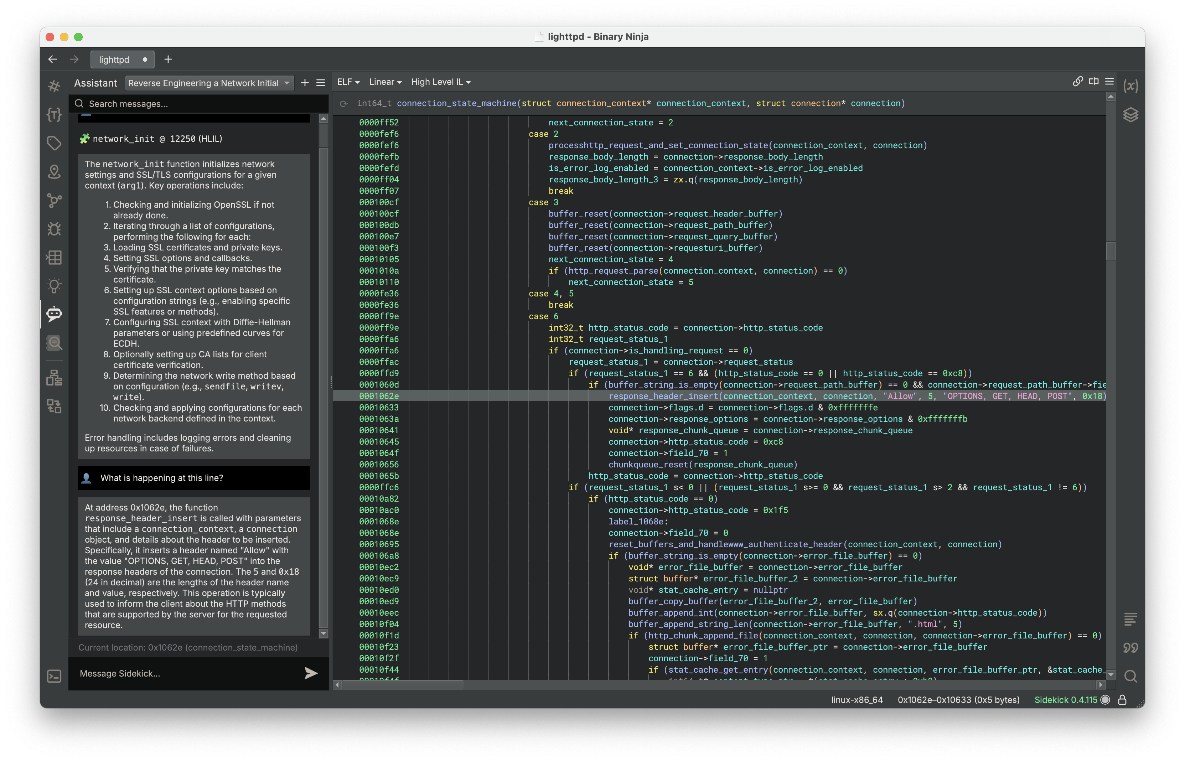The height and width of the screenshot is (761, 1185).
Task: Toggle the link sync icon in view header
Action: (x=1078, y=82)
